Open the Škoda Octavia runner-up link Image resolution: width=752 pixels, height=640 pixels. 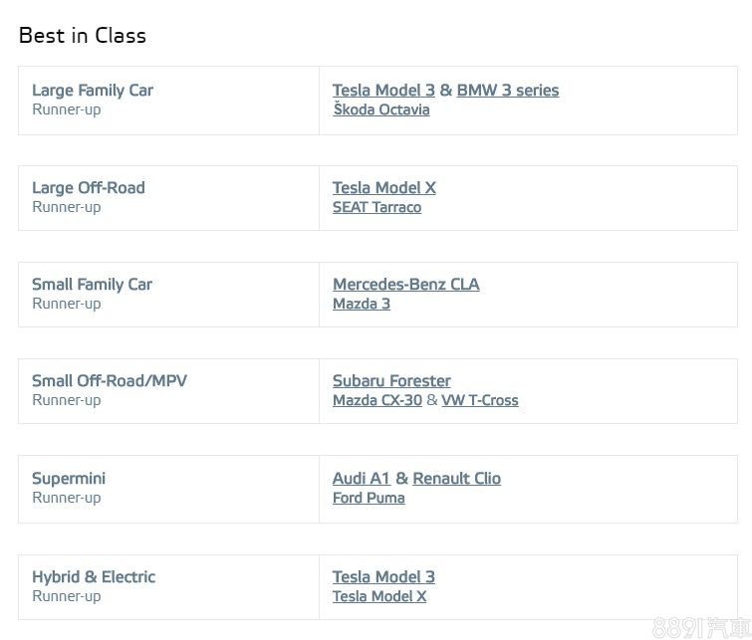(381, 109)
